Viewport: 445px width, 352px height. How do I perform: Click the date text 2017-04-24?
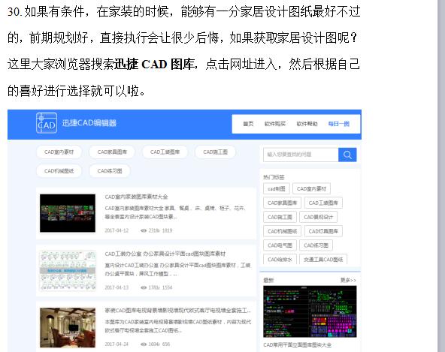(117, 344)
